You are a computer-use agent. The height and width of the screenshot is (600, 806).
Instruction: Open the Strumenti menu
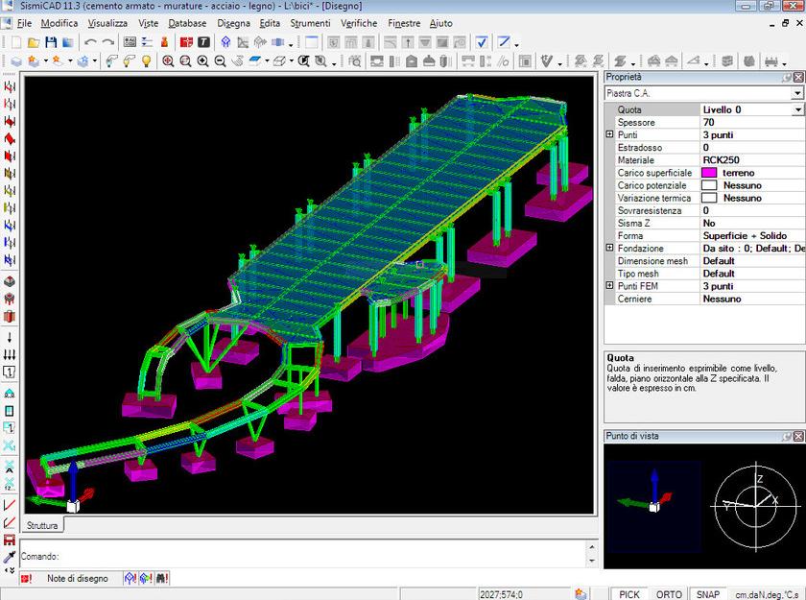pos(309,22)
